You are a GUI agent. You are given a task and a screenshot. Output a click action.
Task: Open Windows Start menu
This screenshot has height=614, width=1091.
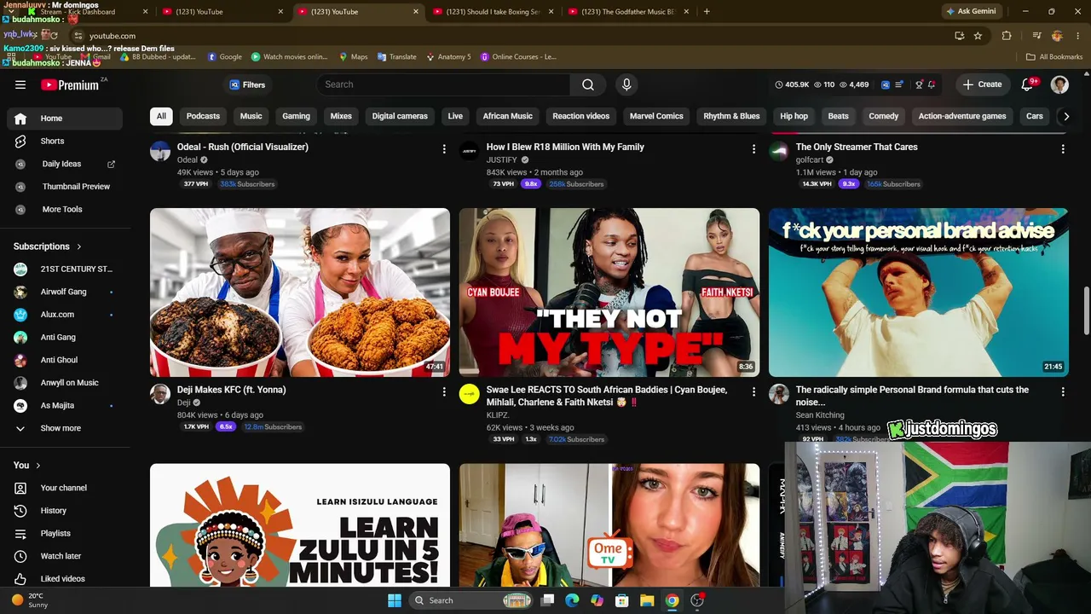(394, 600)
